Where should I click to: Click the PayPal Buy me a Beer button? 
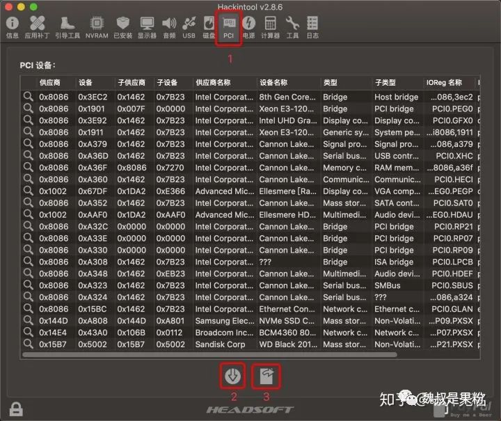pyautogui.click(x=463, y=409)
